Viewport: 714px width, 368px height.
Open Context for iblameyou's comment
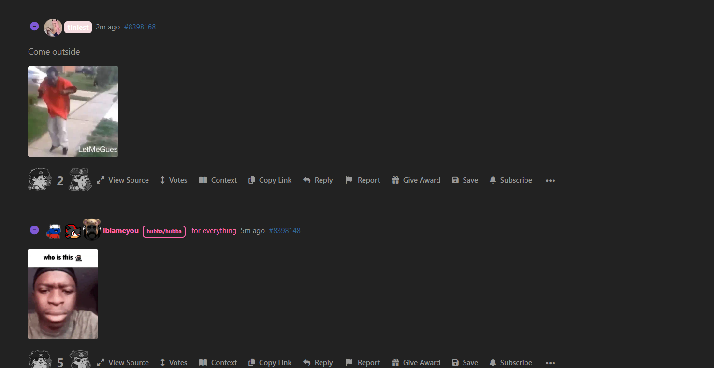218,363
